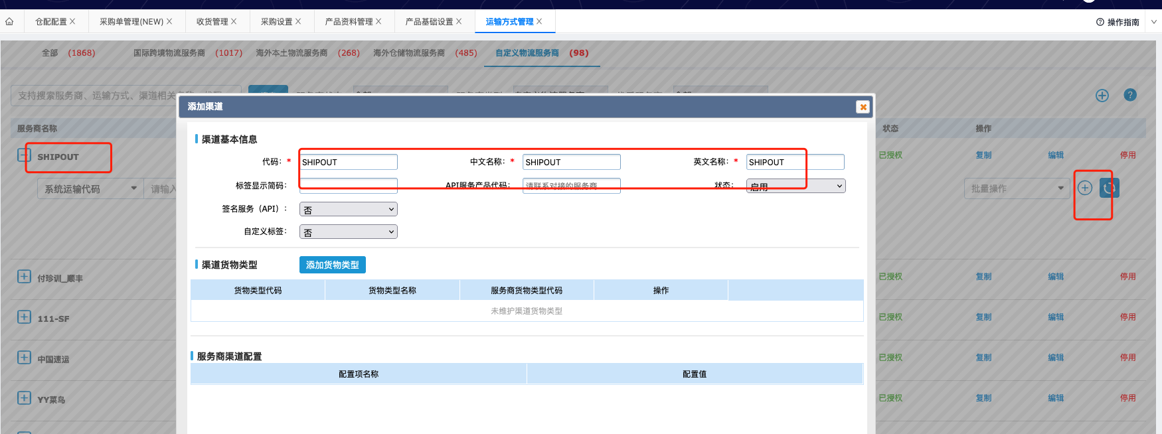The image size is (1162, 434).
Task: Click the 已授权 status in the 111-SF row
Action: [890, 317]
